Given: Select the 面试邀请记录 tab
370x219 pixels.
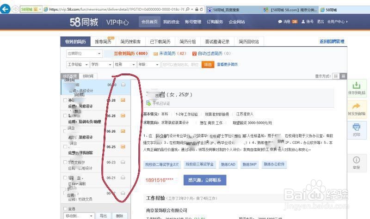Looking at the screenshot, I should coord(217,42).
